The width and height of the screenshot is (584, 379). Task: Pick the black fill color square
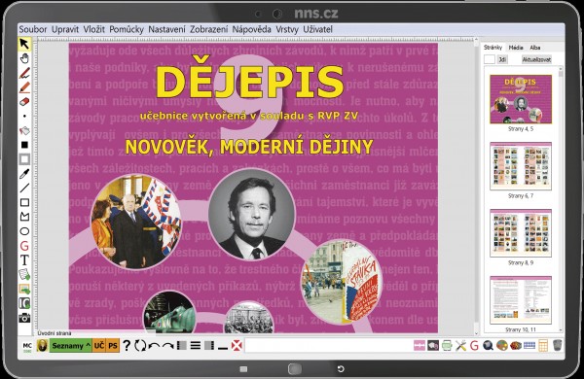24,145
